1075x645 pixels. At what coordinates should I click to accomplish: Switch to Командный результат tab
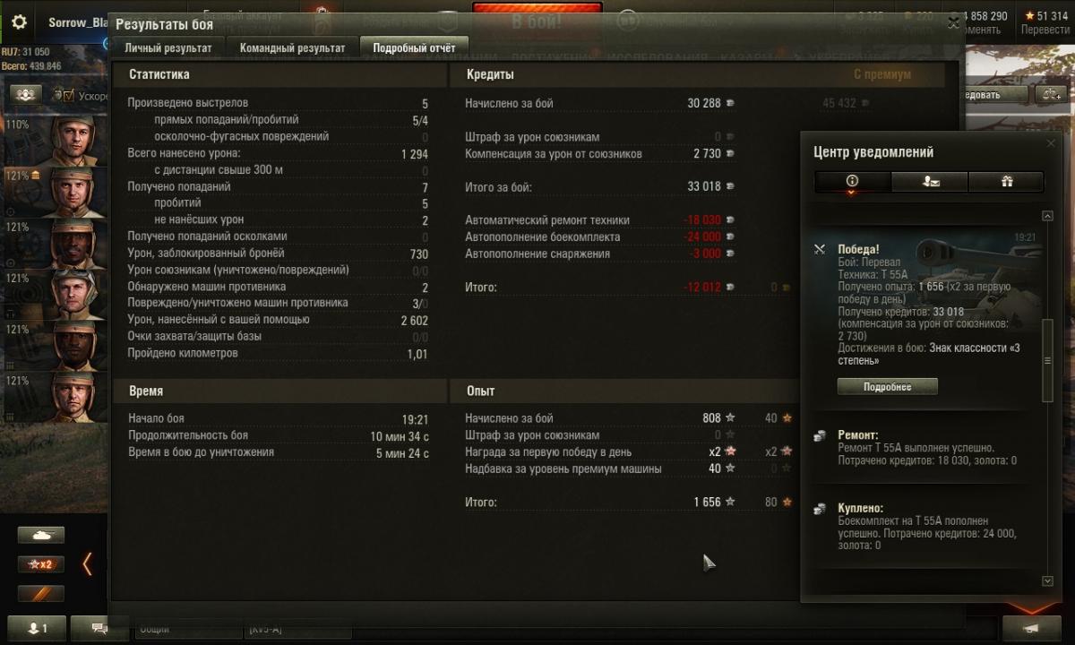pos(292,48)
